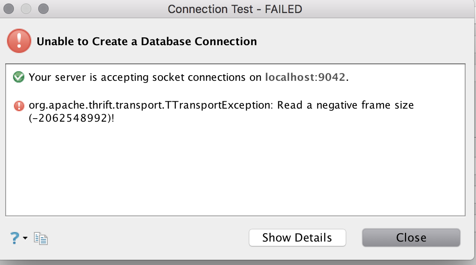
Task: Click the Show Details button
Action: coord(297,238)
